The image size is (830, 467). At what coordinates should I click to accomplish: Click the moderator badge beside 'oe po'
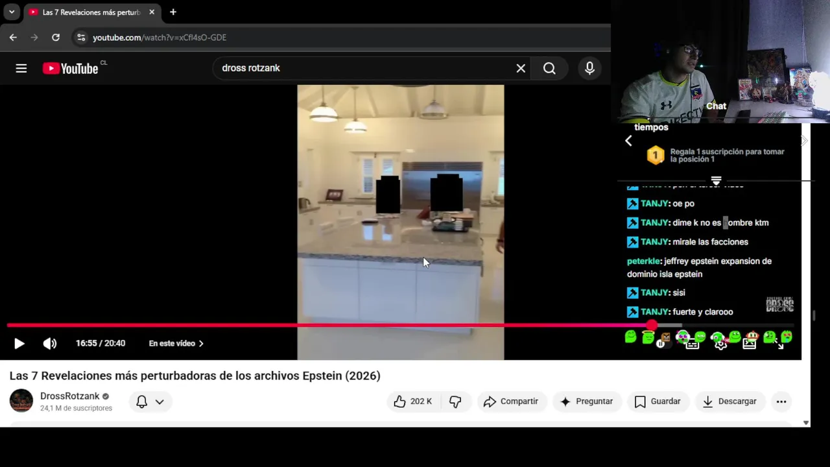click(632, 204)
